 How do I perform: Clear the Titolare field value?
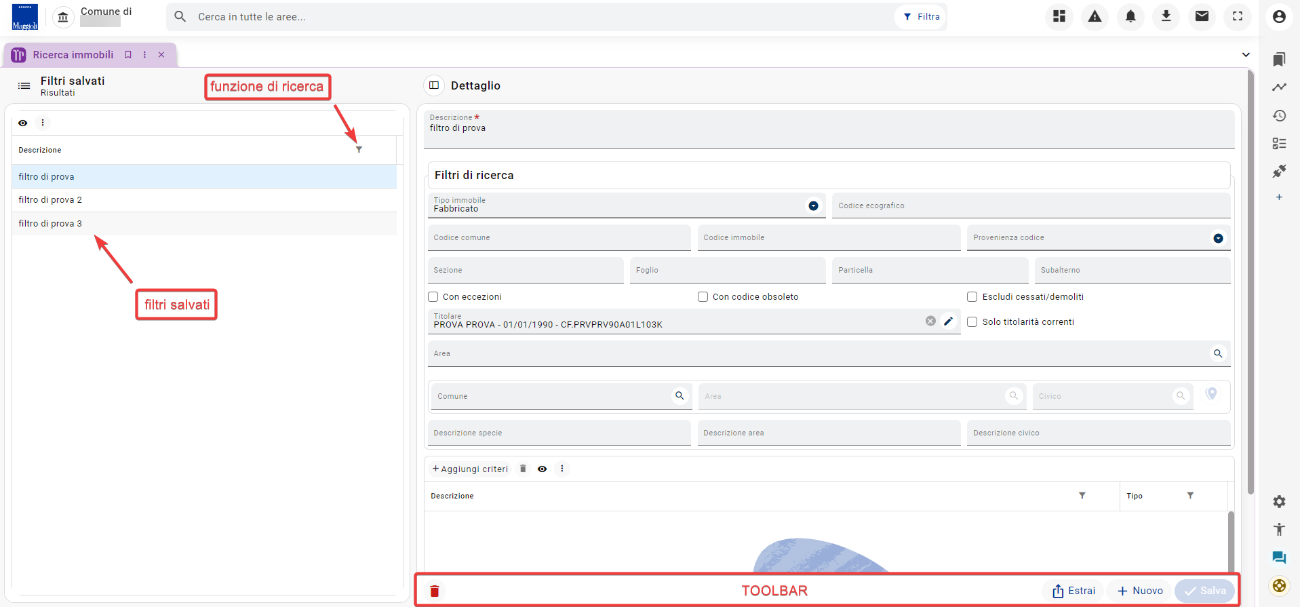(x=930, y=321)
